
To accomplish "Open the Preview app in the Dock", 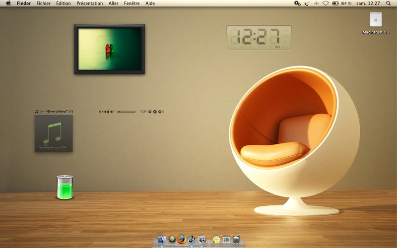I will [201, 240].
